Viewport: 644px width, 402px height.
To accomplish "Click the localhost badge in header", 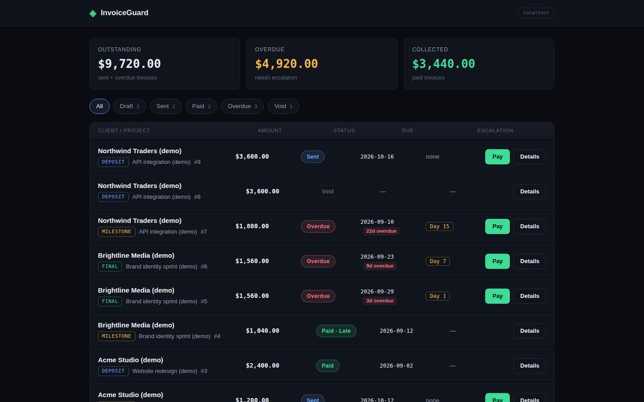I will (536, 13).
